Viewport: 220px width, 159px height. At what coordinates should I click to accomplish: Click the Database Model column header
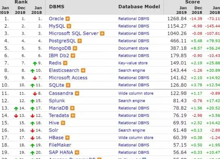point(139,7)
